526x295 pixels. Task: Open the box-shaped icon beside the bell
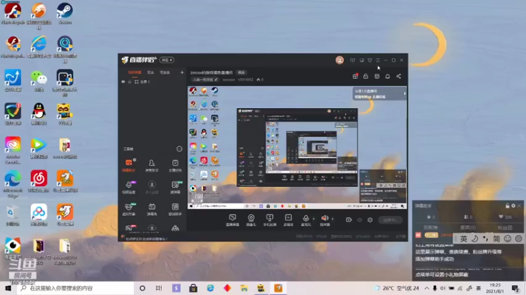click(377, 76)
